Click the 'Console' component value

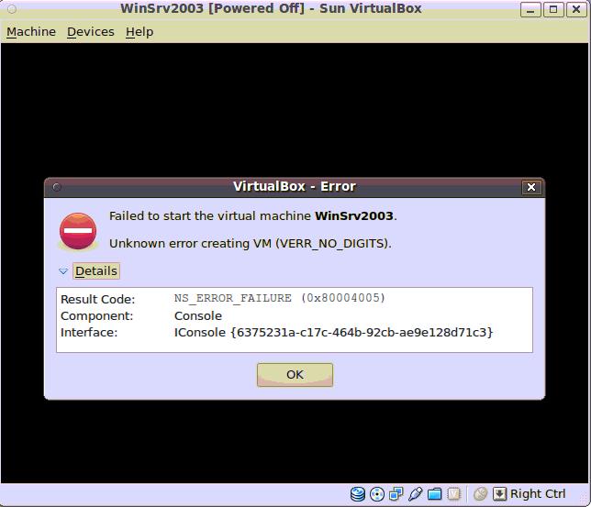tap(198, 315)
